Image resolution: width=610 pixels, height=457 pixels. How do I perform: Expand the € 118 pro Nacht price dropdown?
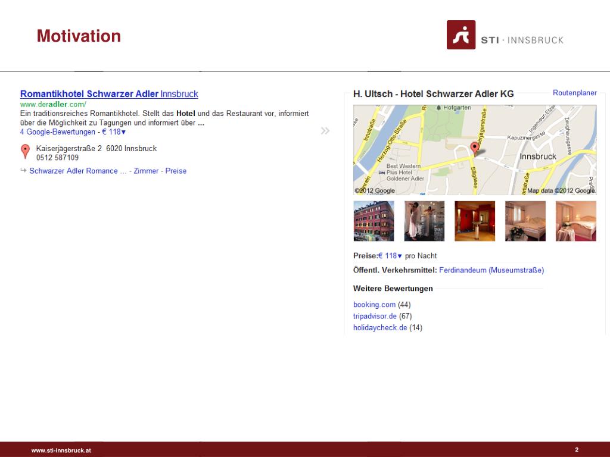click(x=390, y=256)
